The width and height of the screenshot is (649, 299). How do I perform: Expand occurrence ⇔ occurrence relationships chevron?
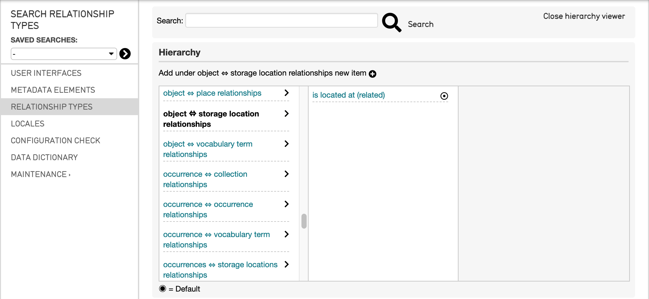point(286,204)
